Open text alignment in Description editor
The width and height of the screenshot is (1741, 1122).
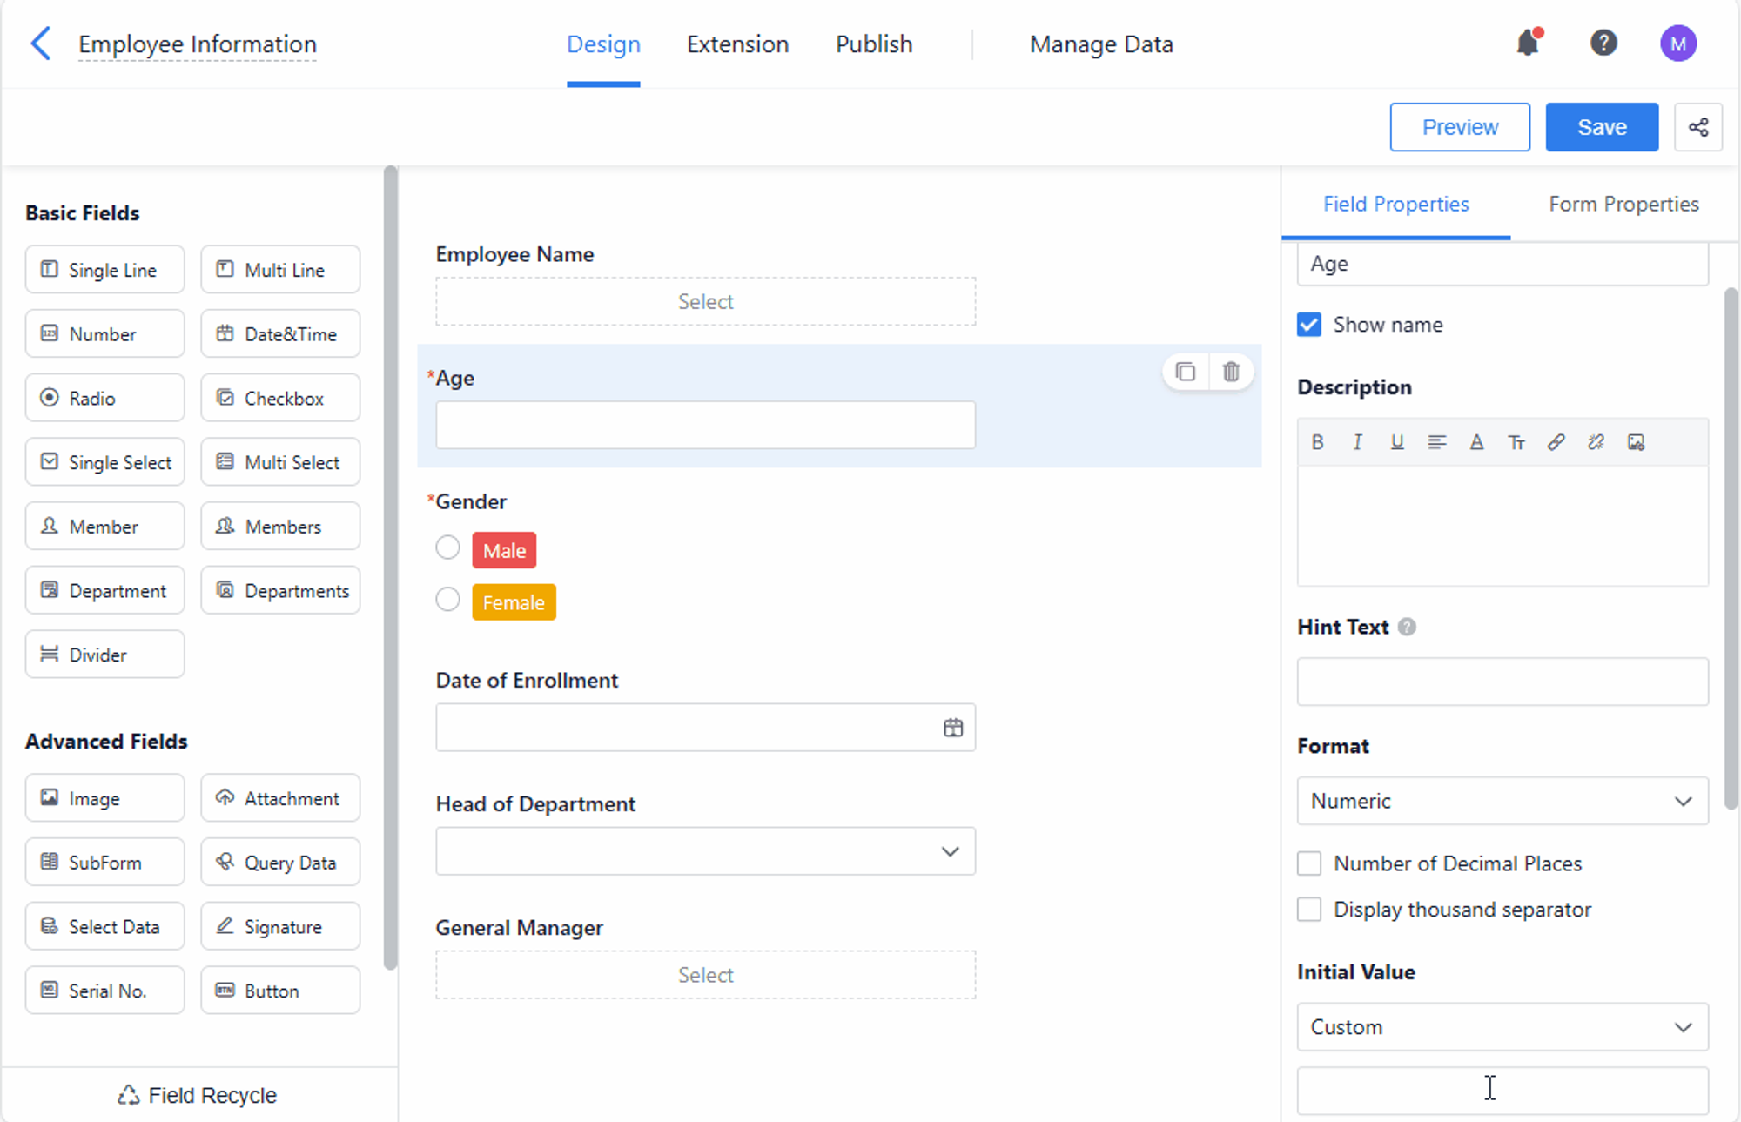click(1437, 442)
